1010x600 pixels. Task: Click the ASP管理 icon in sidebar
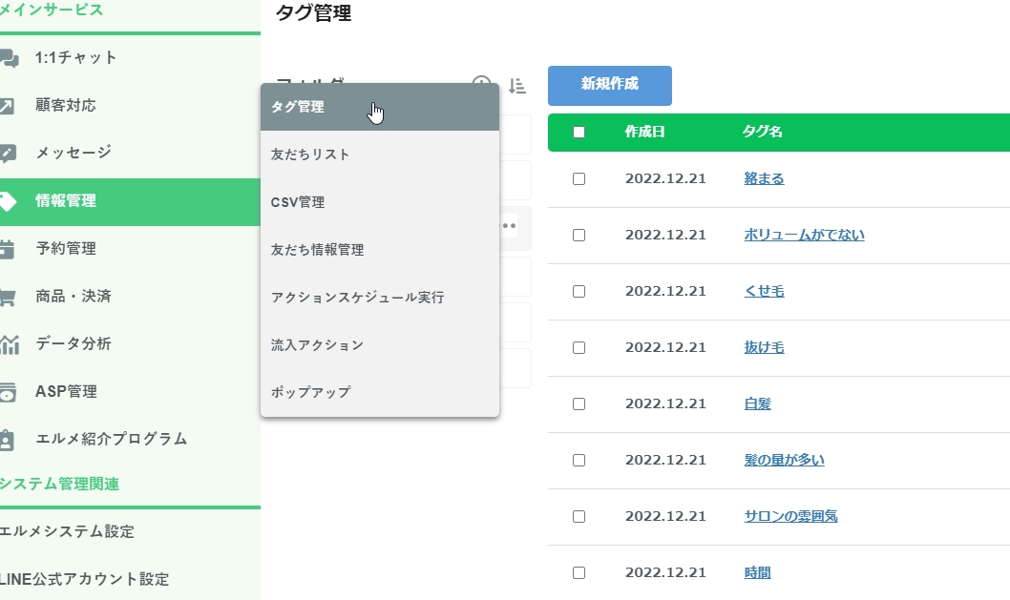tap(8, 392)
